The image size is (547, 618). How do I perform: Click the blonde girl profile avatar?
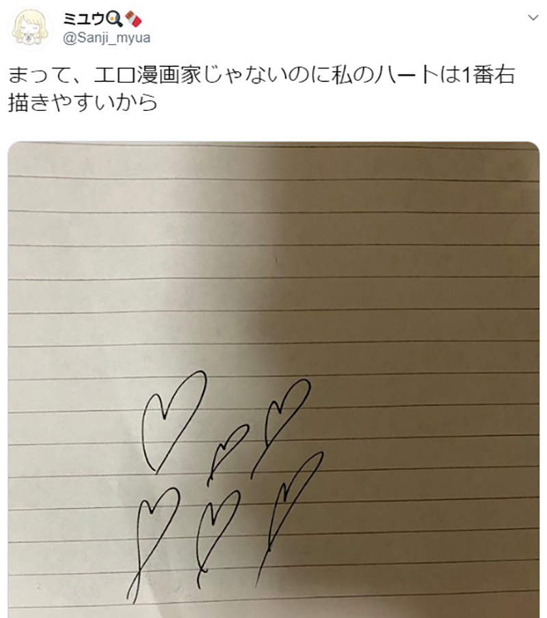tap(30, 27)
